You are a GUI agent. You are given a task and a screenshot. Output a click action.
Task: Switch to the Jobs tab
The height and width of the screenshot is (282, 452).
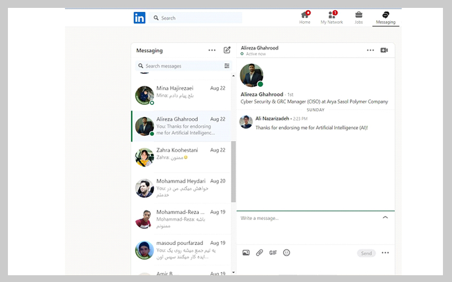[359, 18]
